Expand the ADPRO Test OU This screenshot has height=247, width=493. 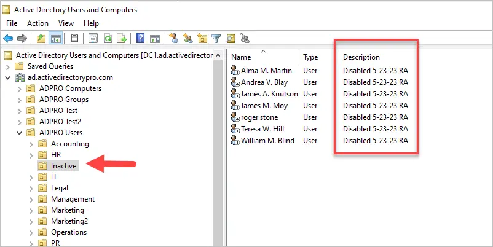20,111
